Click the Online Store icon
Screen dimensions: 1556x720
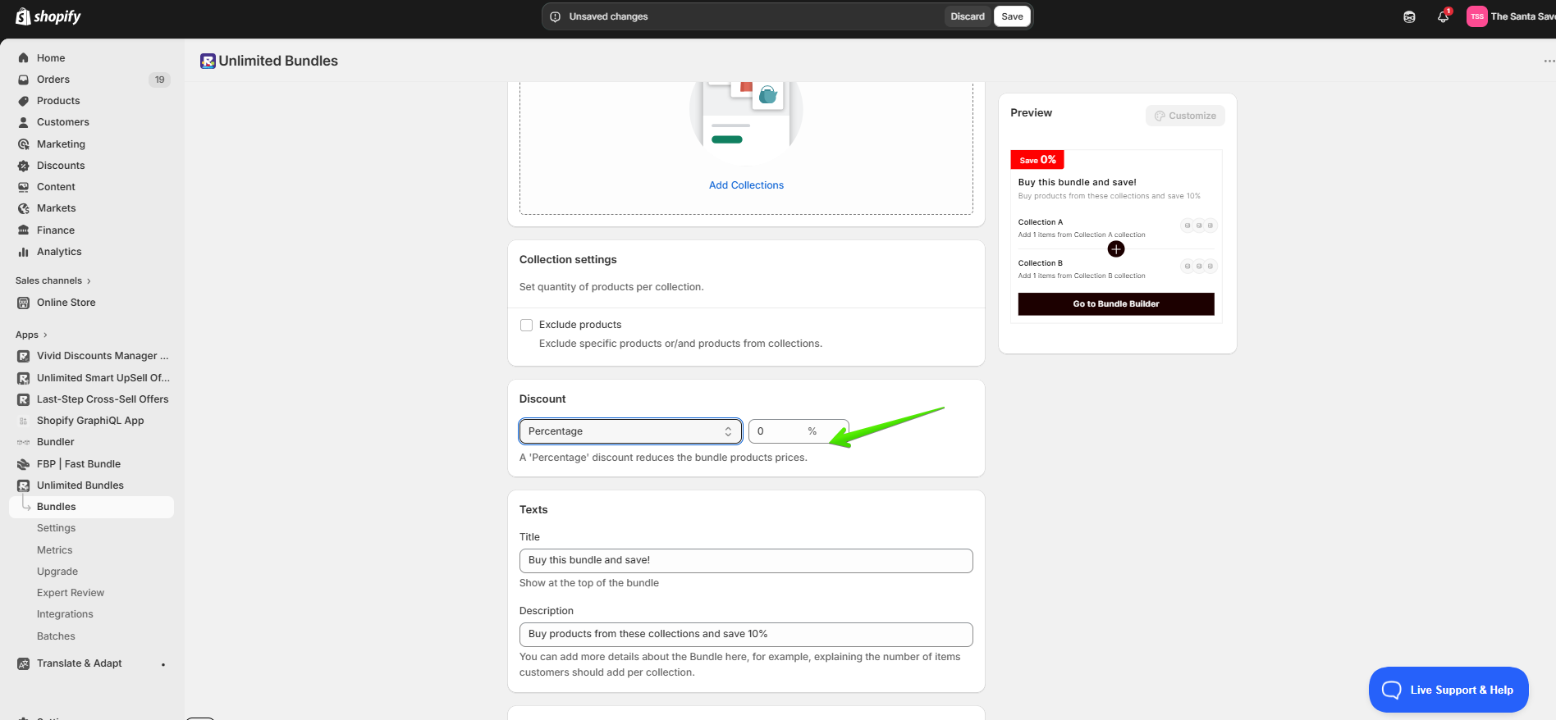(x=24, y=303)
